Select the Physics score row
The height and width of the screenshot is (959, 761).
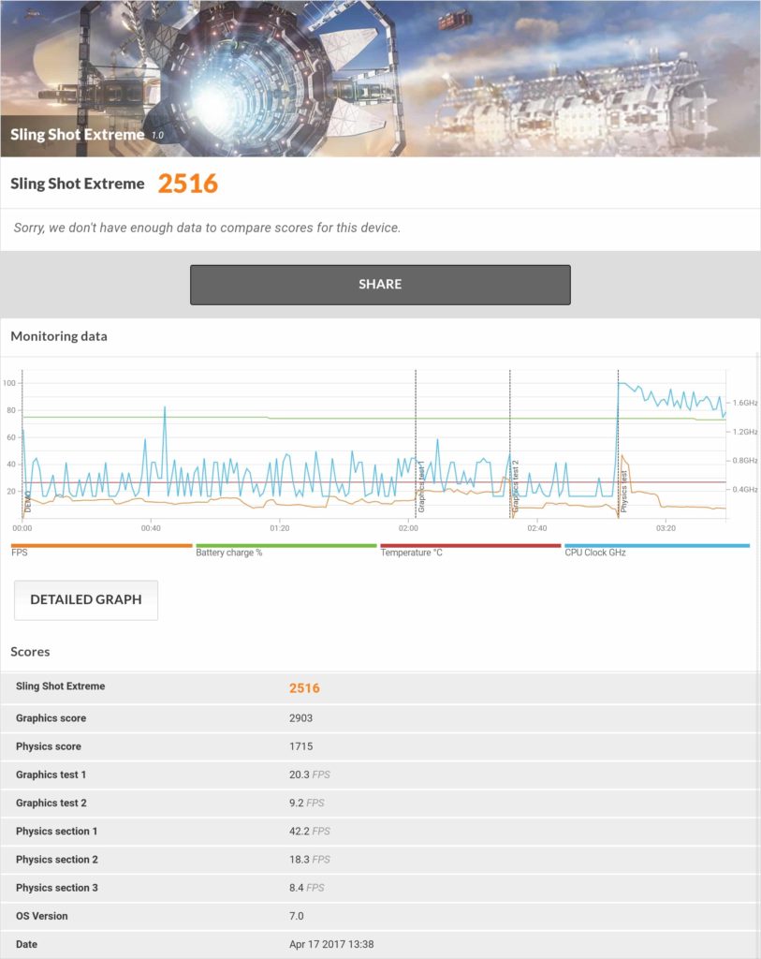click(380, 746)
